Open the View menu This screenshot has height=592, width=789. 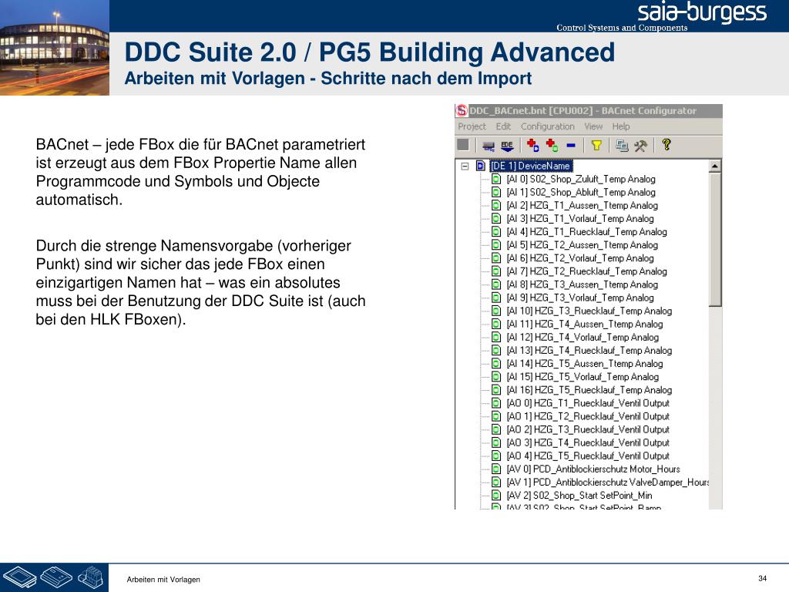593,126
